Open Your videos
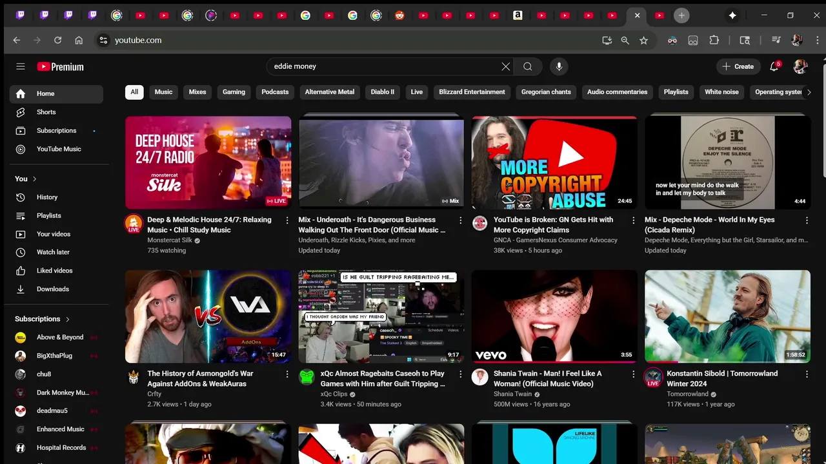826x464 pixels. 56,234
